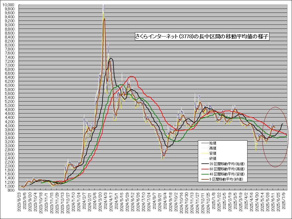Click the x-axis date 2024/11/13
The height and width of the screenshot is (219, 292).
[192, 203]
